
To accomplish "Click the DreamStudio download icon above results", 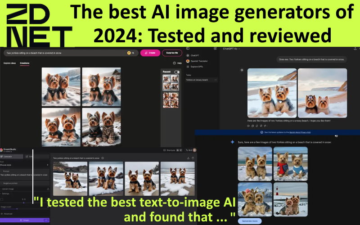I will [188, 158].
